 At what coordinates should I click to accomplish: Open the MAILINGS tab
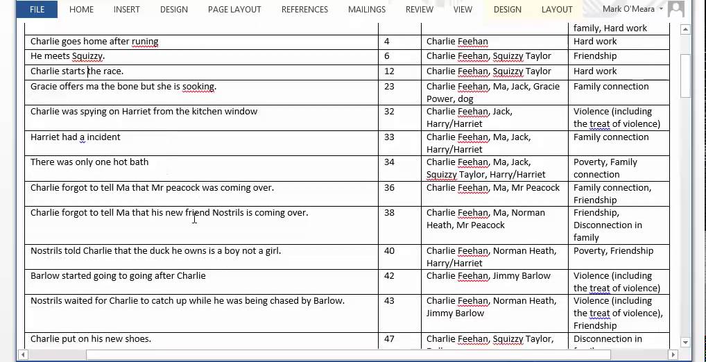coord(366,10)
